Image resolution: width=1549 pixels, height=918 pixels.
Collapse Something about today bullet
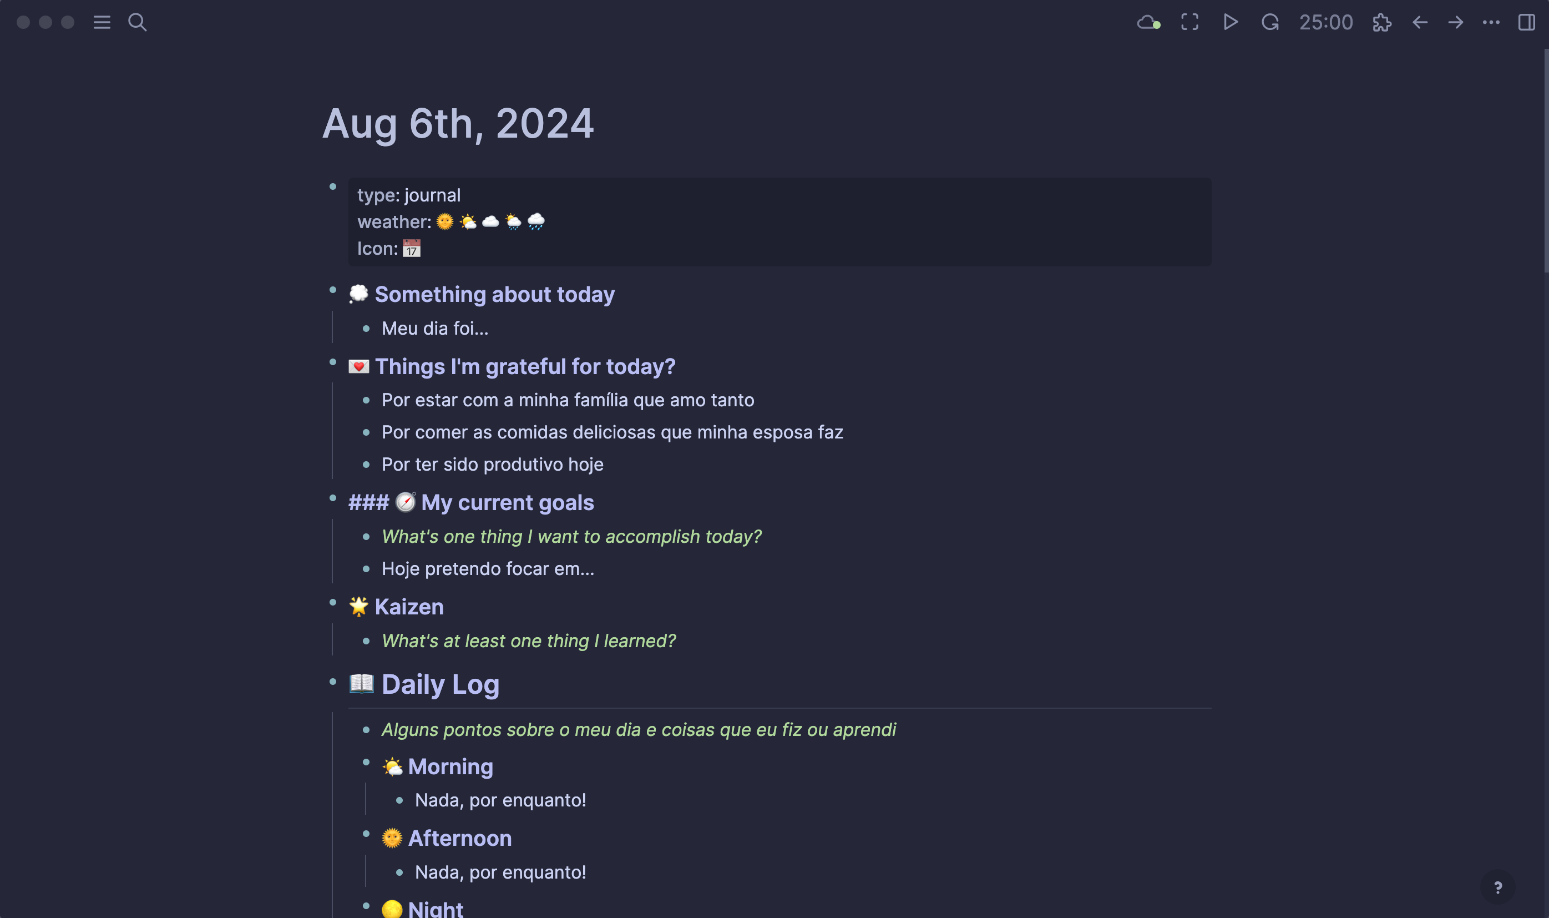tap(333, 290)
